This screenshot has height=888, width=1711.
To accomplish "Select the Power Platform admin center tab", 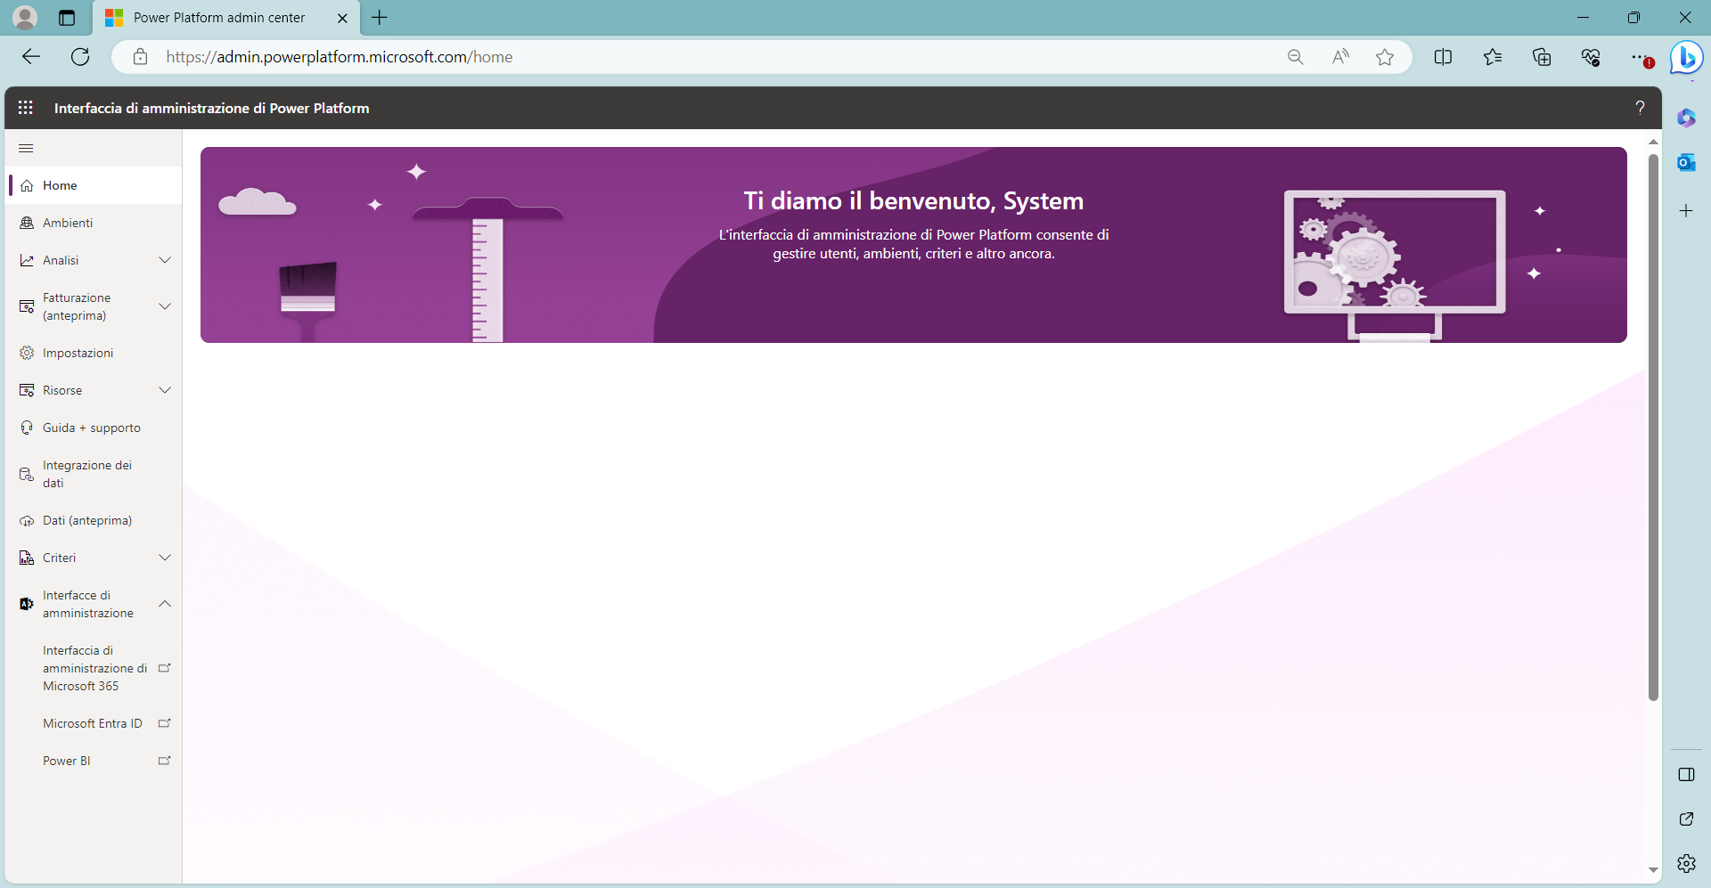I will point(225,18).
